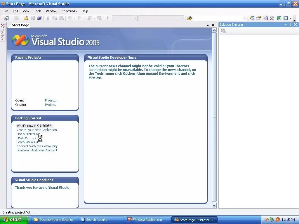Click the Cut scissors icon
The height and width of the screenshot is (224, 299).
[x=48, y=18]
